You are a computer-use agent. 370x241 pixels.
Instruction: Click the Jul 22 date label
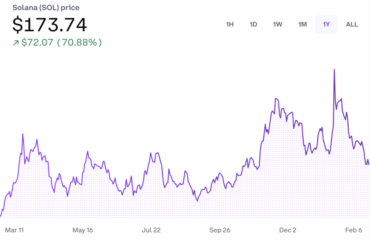tap(151, 230)
